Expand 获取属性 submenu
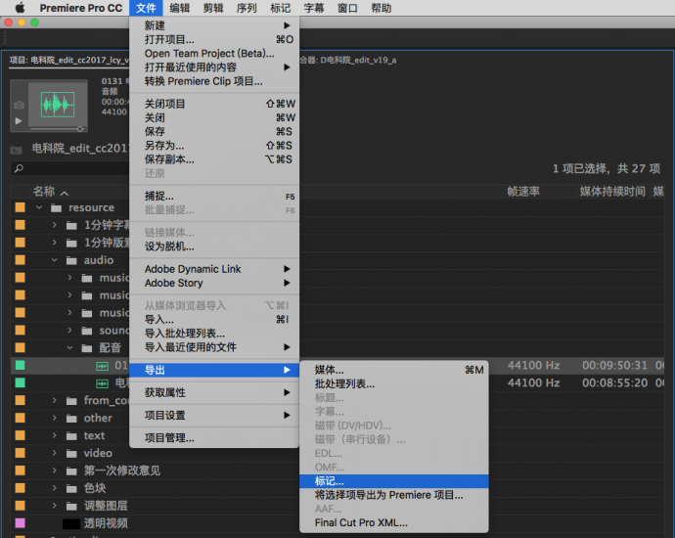The image size is (675, 538). (x=214, y=392)
